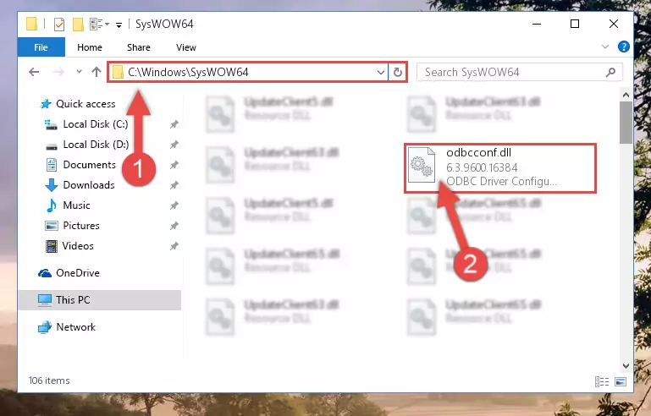Open Documents in navigation pane
Viewport: 651px width, 416px height.
[89, 165]
